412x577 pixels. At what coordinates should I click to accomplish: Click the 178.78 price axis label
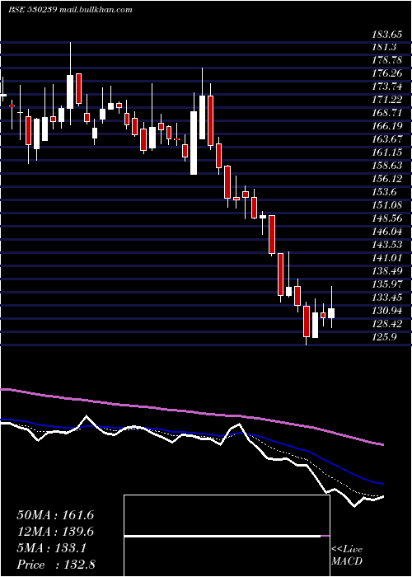click(387, 60)
